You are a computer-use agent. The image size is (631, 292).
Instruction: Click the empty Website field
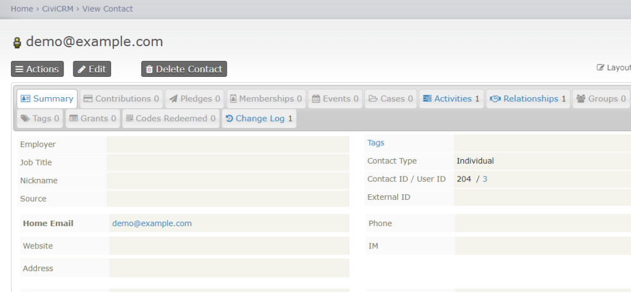click(229, 245)
